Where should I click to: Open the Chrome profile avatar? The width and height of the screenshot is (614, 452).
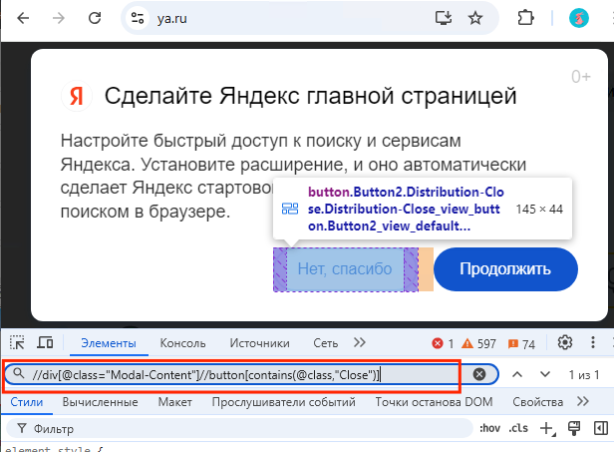578,18
